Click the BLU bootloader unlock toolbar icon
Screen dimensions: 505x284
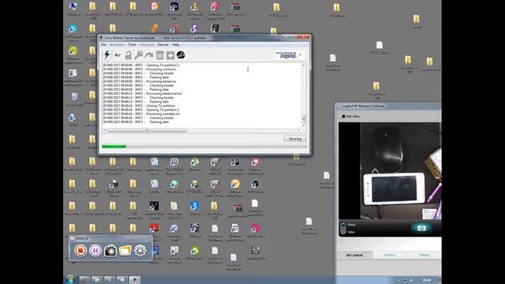[x=118, y=55]
